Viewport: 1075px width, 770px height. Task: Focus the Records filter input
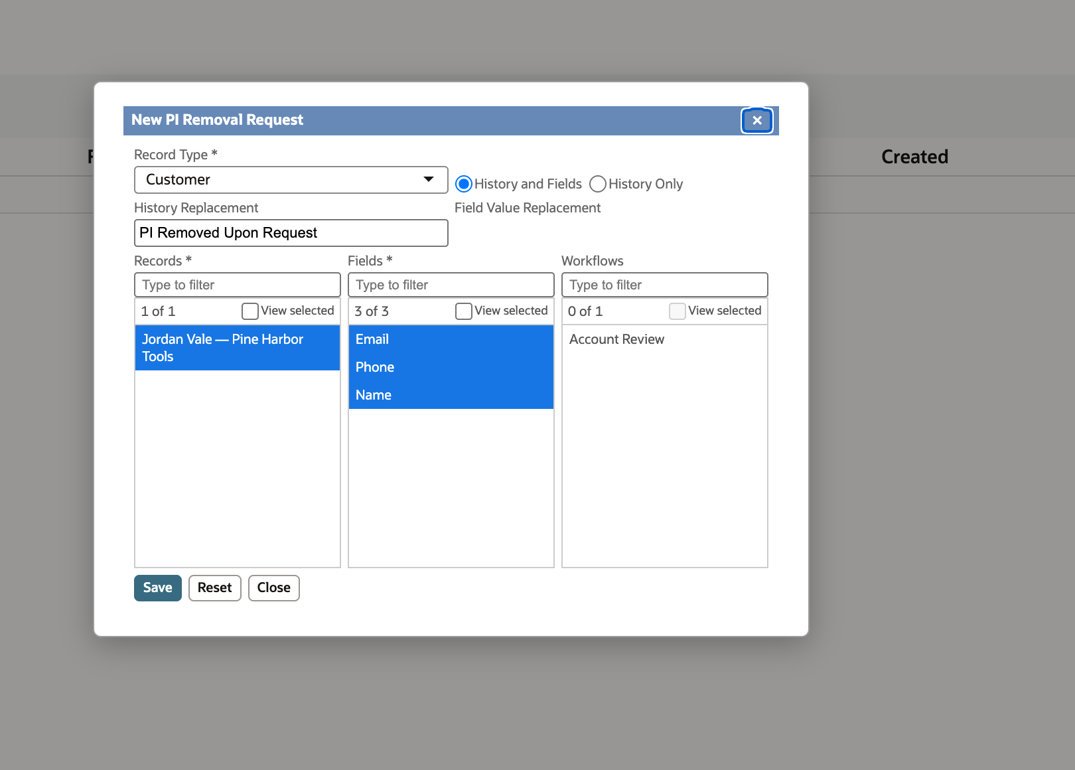(238, 285)
